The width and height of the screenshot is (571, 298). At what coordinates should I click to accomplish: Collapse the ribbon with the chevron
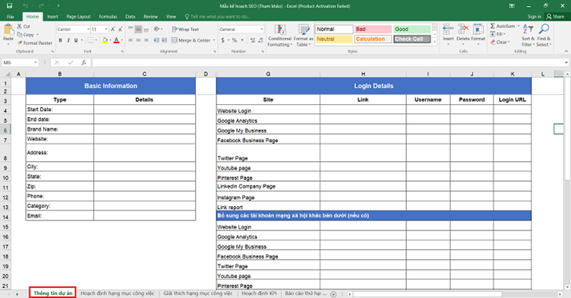pos(566,52)
